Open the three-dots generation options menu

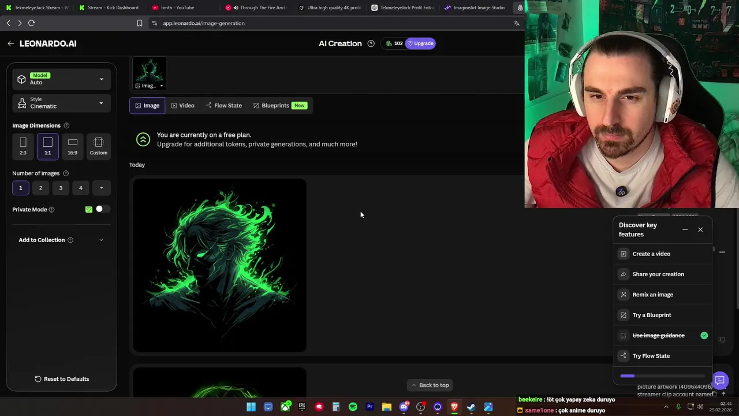(x=722, y=252)
